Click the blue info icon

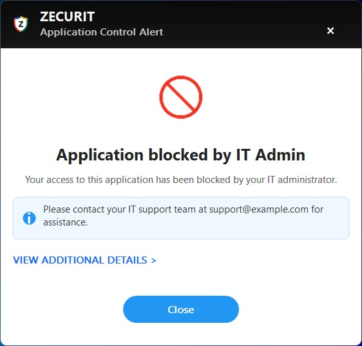pyautogui.click(x=30, y=218)
